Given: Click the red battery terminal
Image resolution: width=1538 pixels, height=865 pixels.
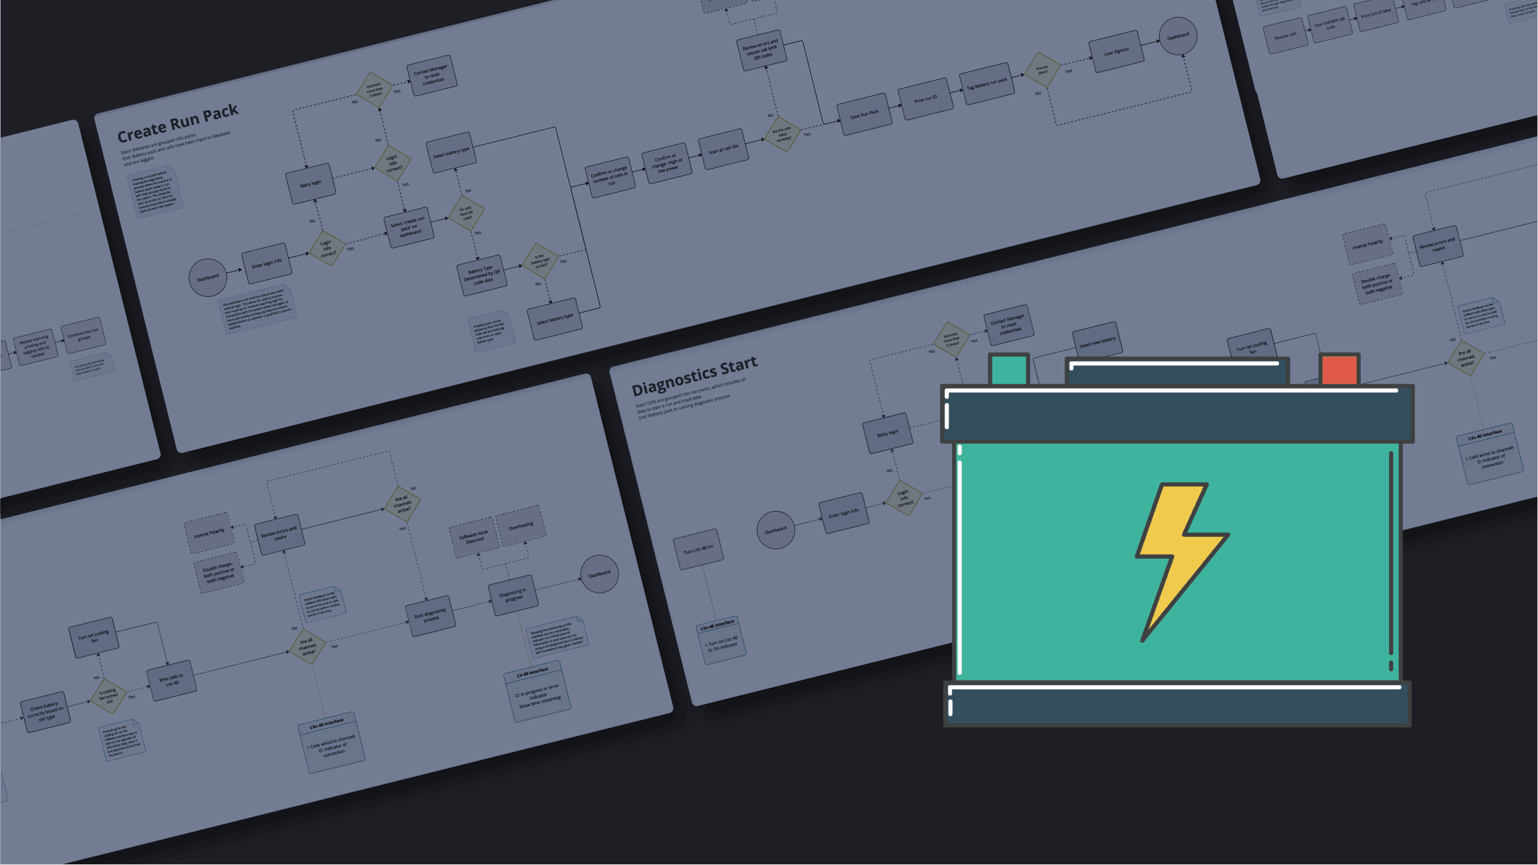Looking at the screenshot, I should click(x=1339, y=370).
